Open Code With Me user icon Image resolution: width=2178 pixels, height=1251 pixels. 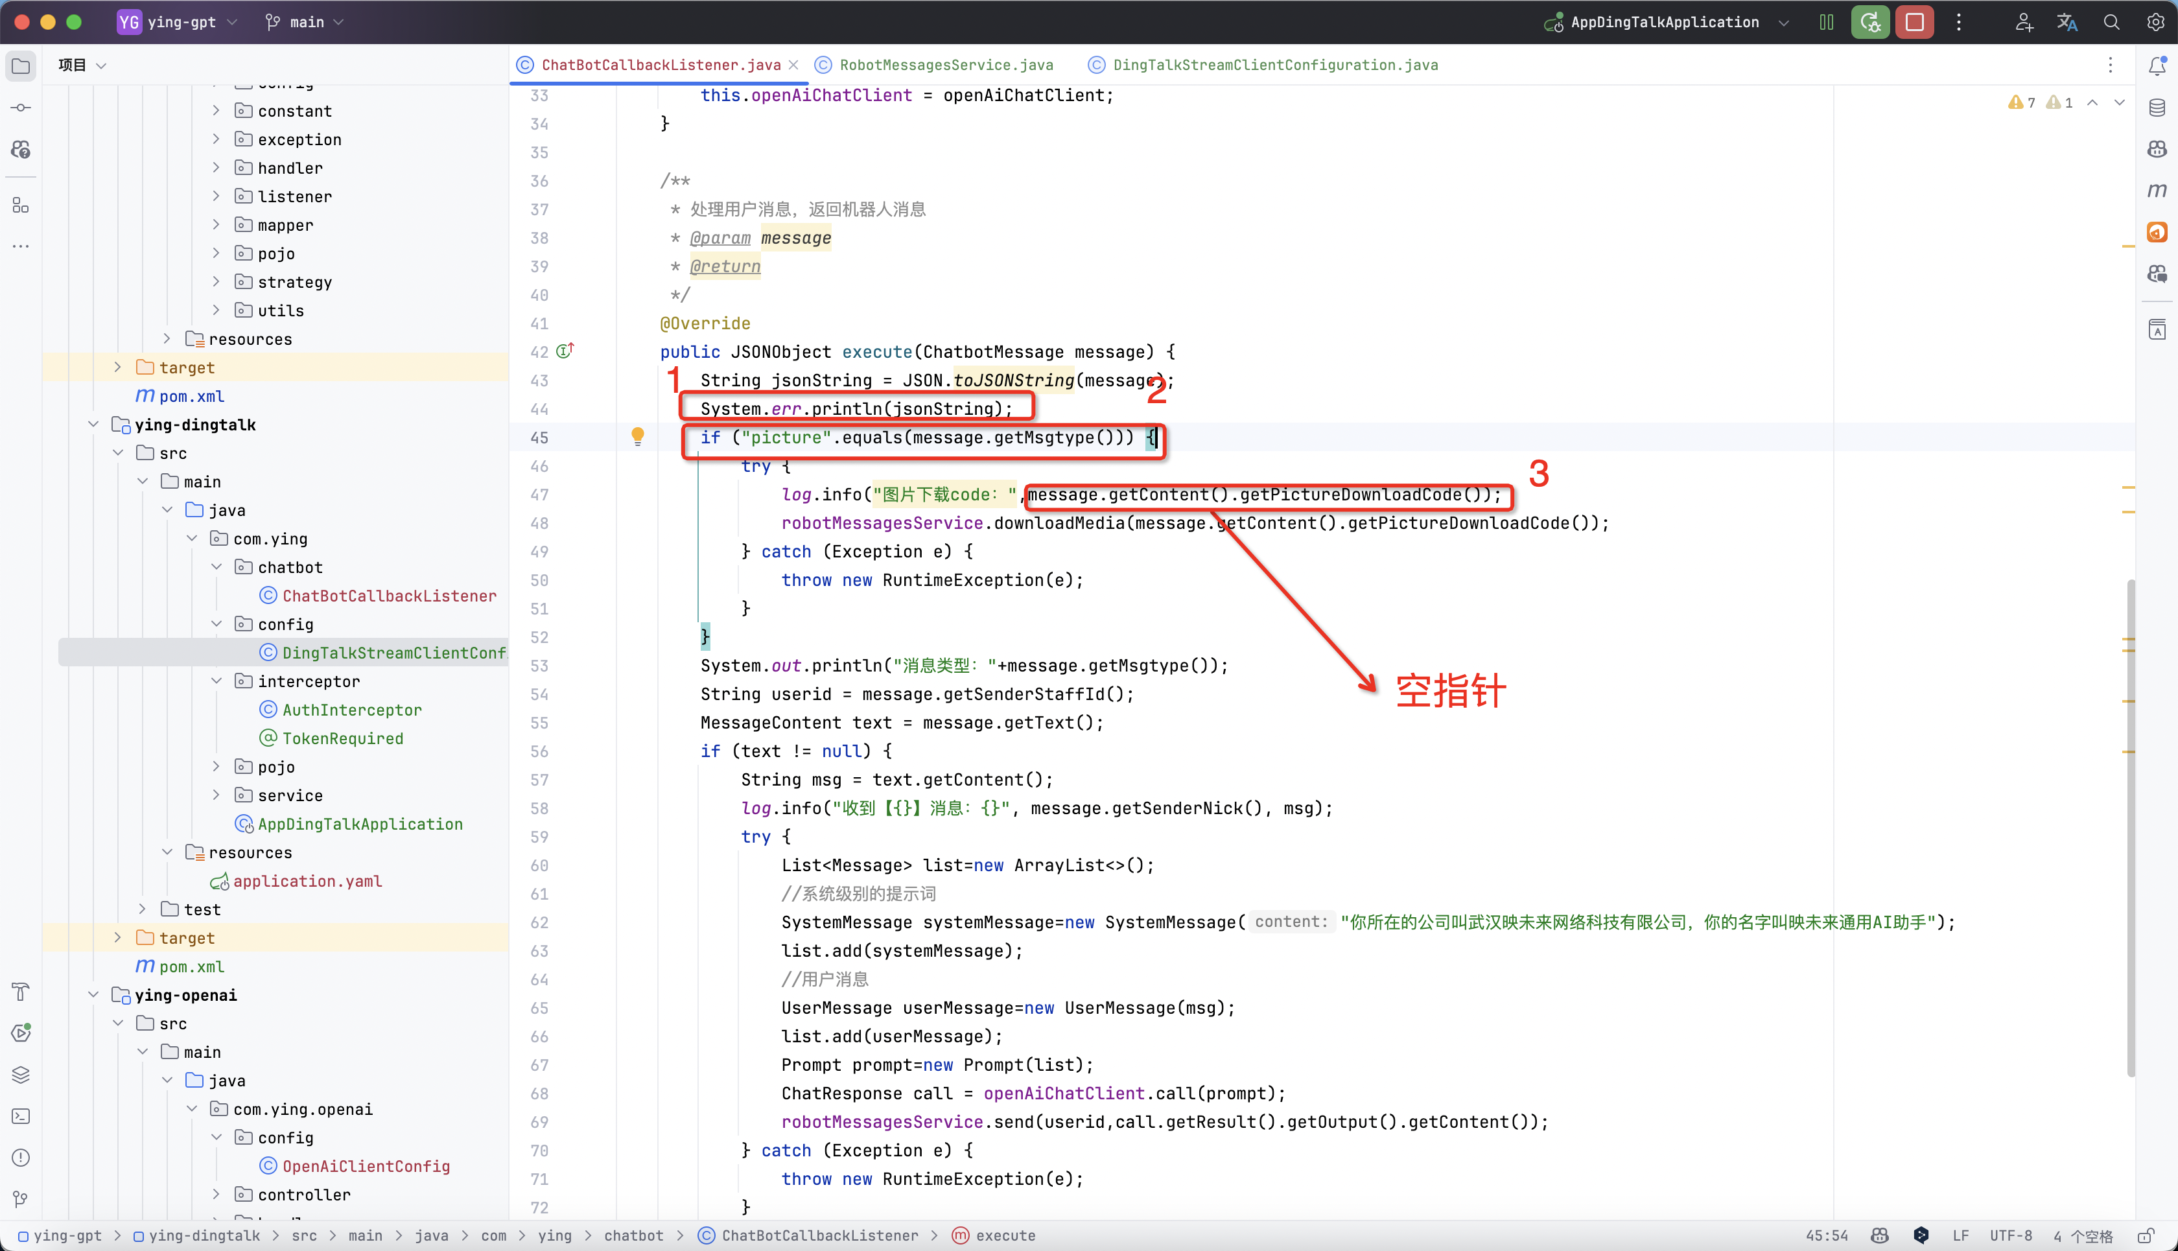2024,22
